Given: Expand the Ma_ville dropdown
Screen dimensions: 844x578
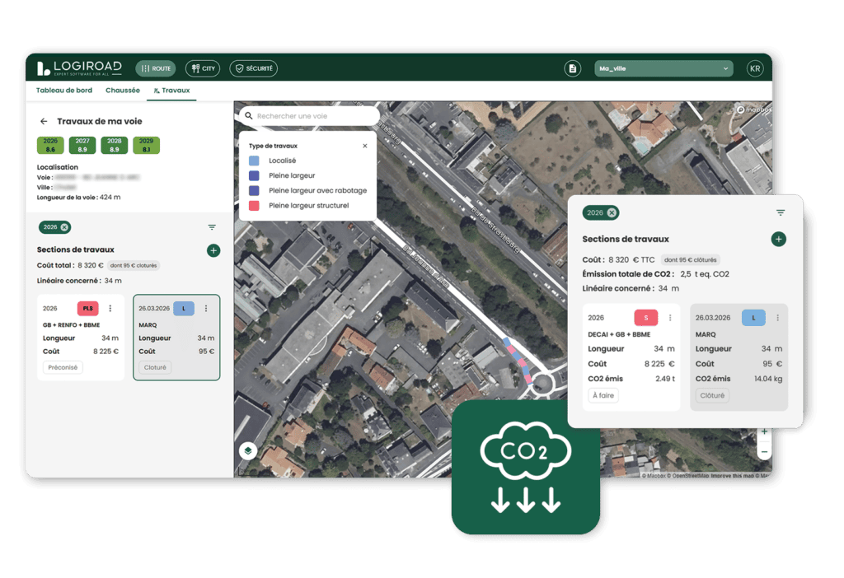Looking at the screenshot, I should (663, 68).
